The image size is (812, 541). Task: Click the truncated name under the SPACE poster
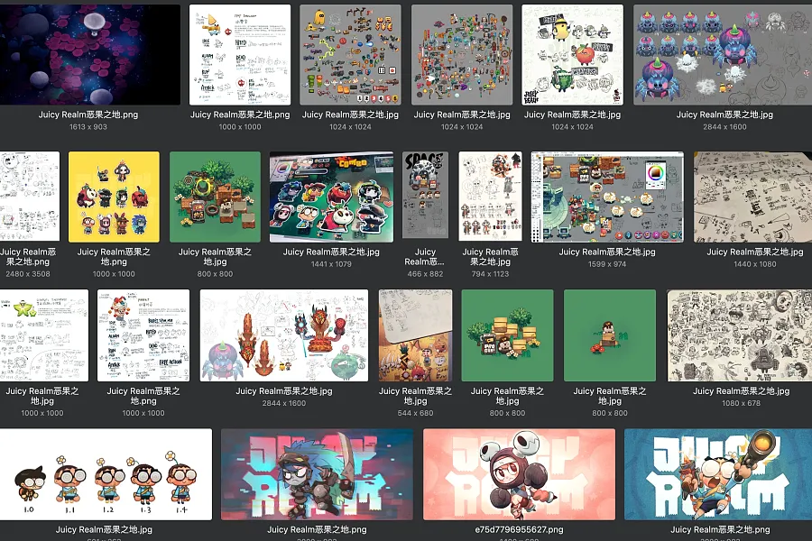pyautogui.click(x=425, y=257)
